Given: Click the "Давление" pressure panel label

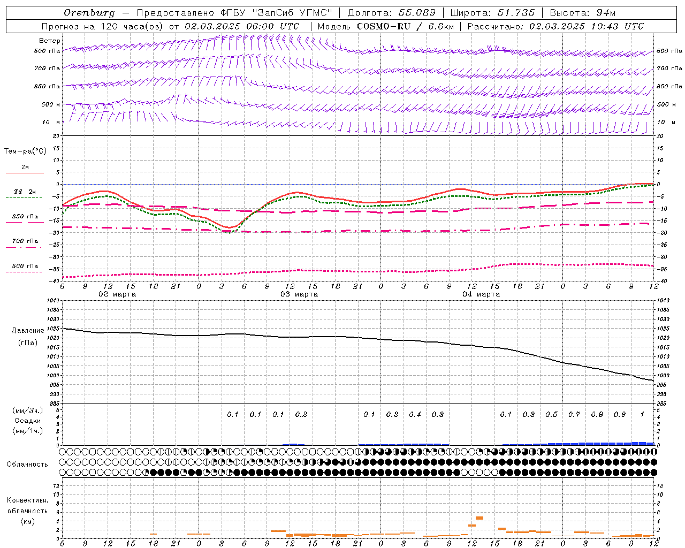Looking at the screenshot, I should (x=28, y=331).
